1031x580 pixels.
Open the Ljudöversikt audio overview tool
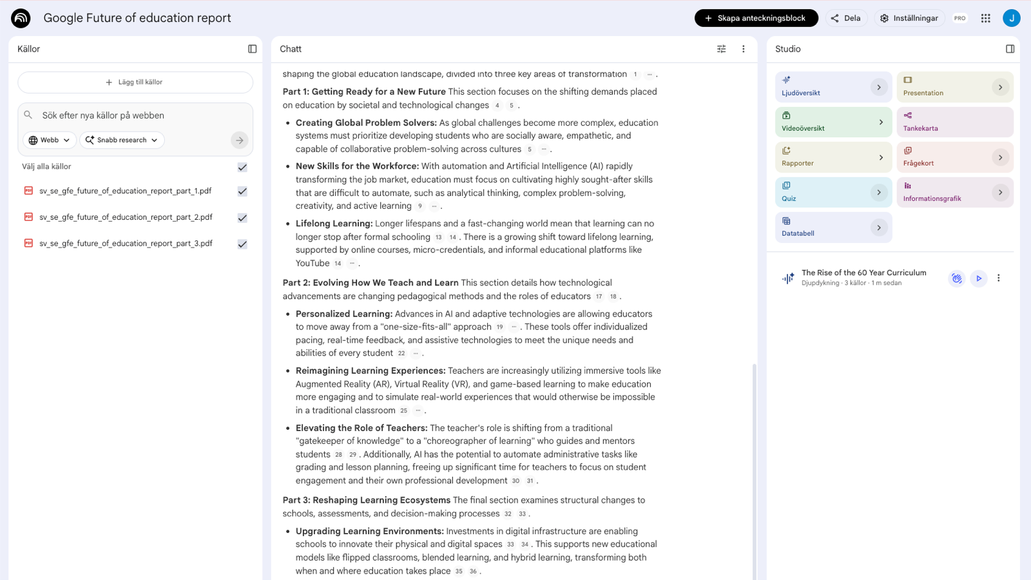pyautogui.click(x=833, y=87)
